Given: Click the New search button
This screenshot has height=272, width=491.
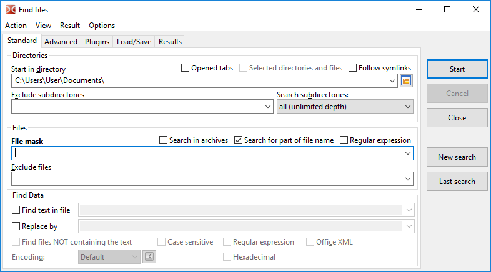Looking at the screenshot, I should pyautogui.click(x=457, y=157).
